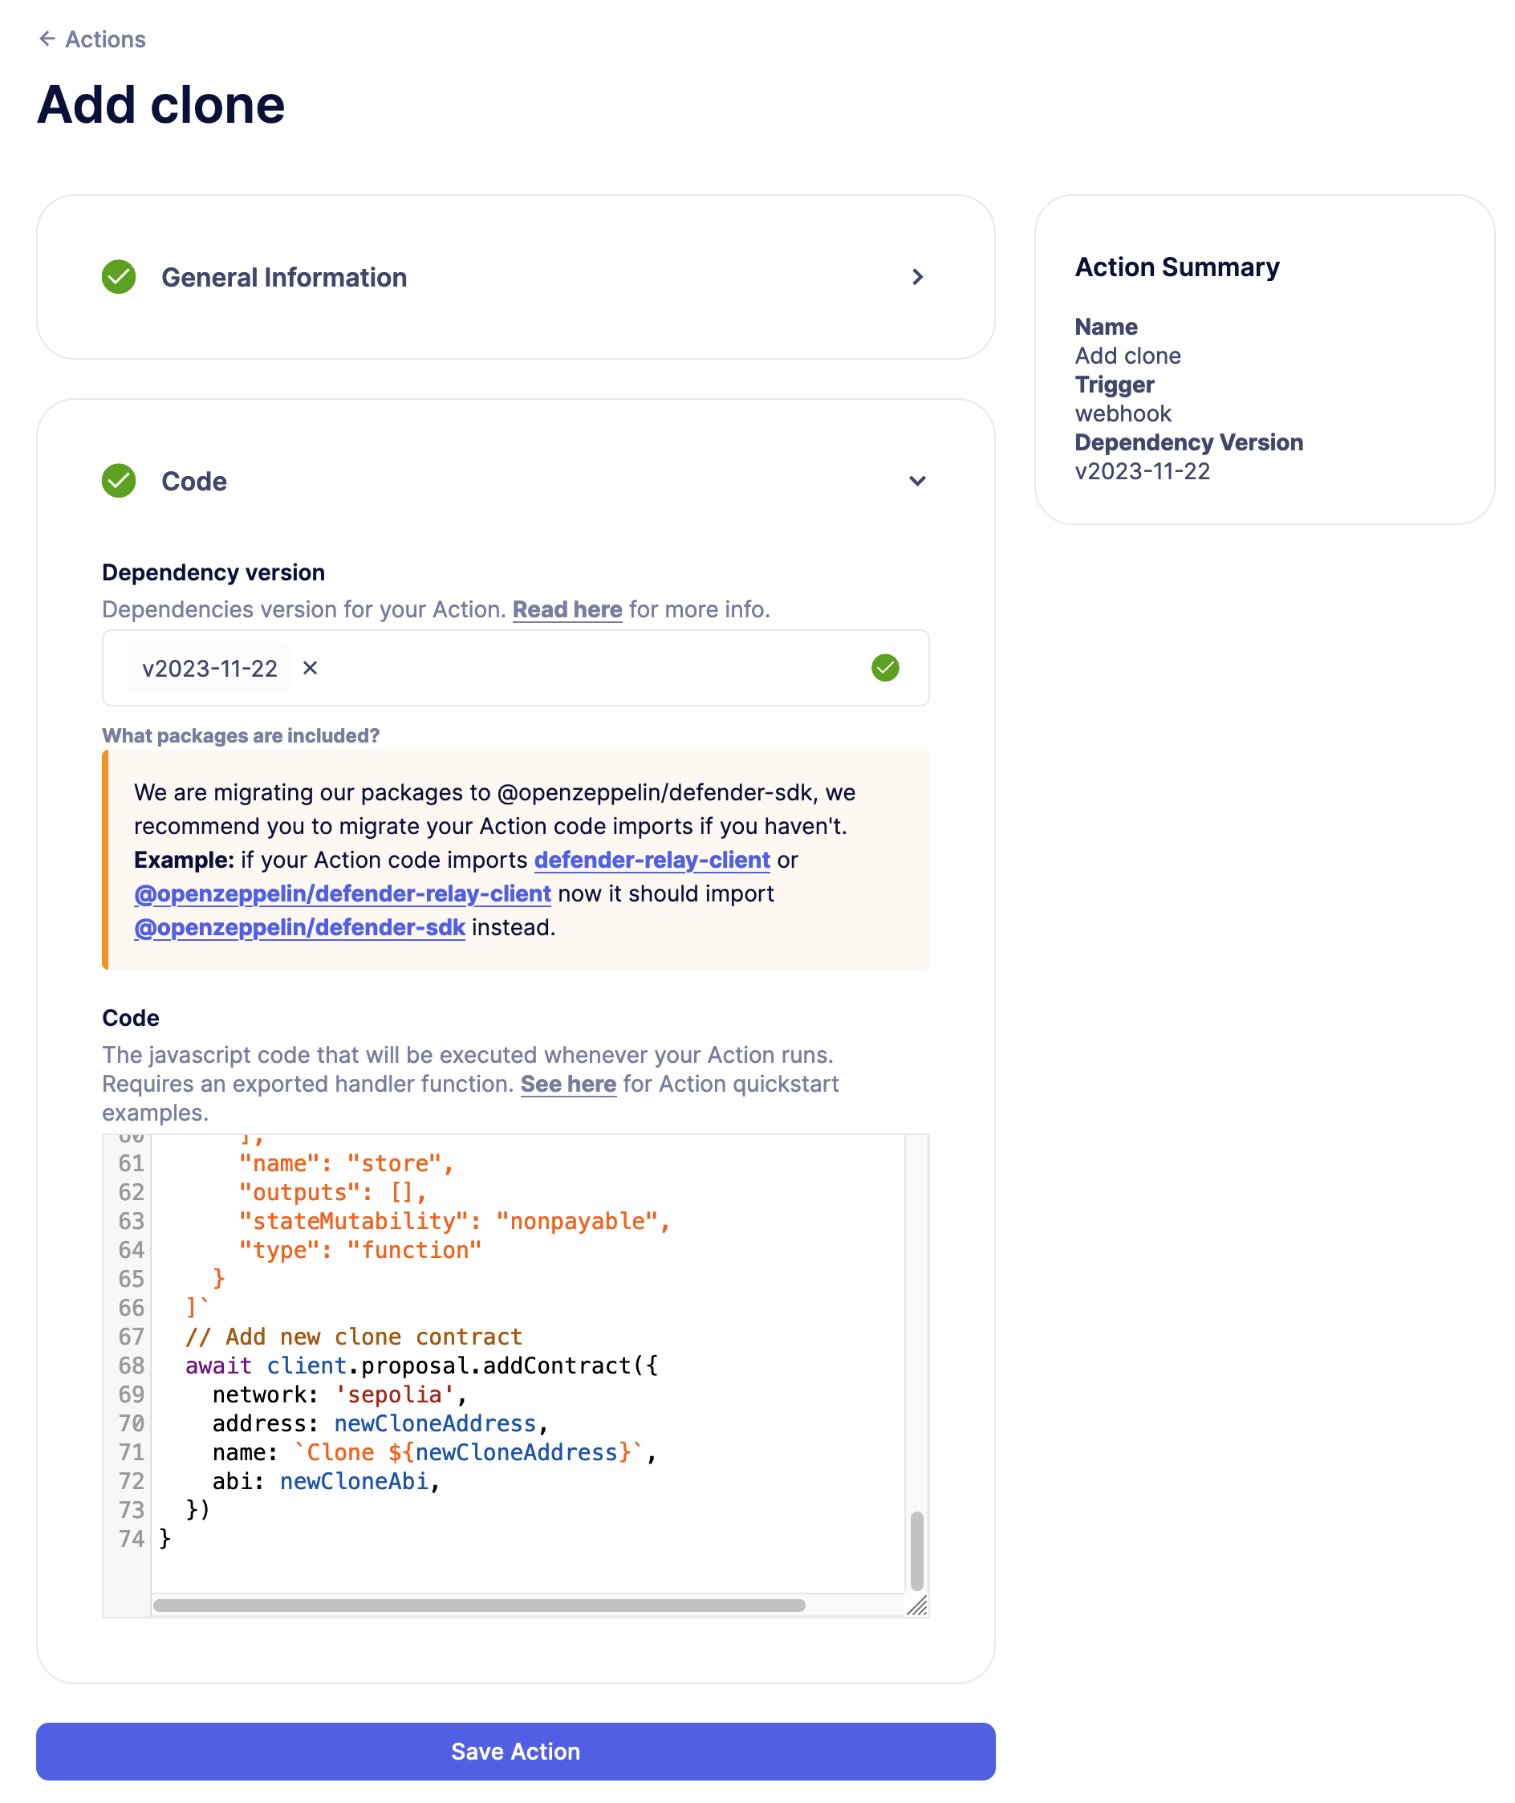Open the Read here dependencies link
1515x1803 pixels.
567,609
